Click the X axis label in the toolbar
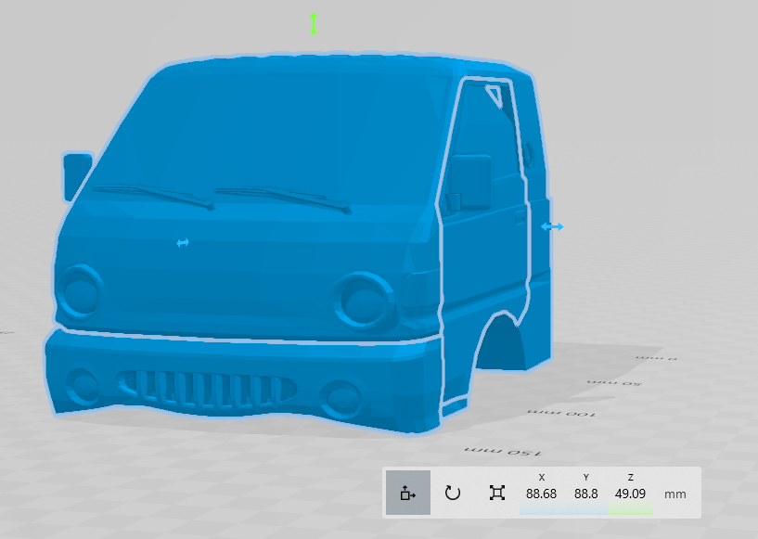758x539 pixels. click(x=541, y=477)
